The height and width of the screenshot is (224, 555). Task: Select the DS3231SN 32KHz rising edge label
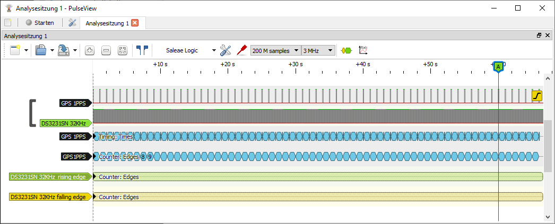tap(50, 177)
